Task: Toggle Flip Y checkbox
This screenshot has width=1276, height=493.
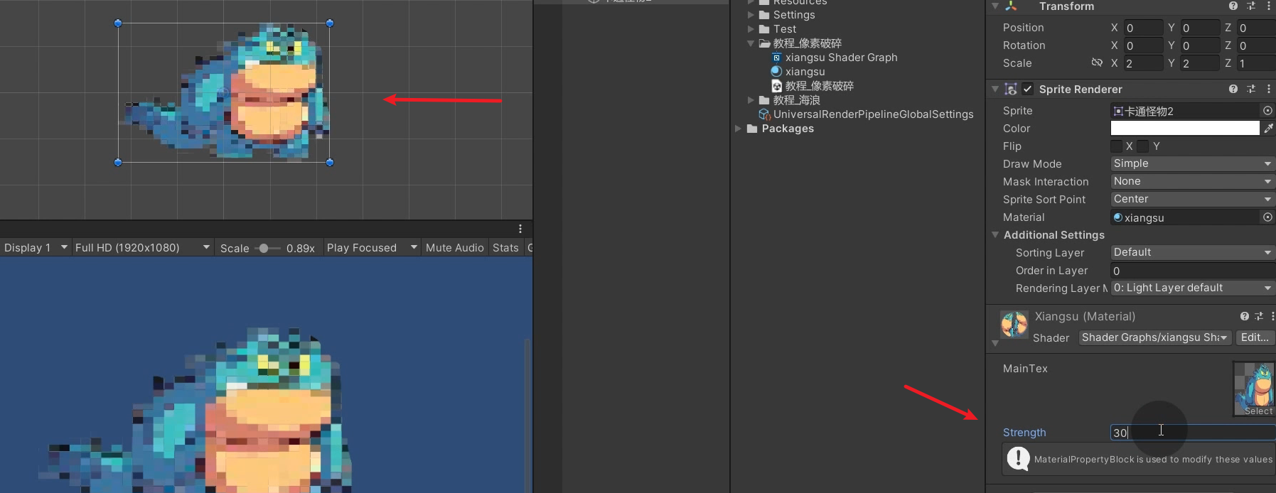Action: click(1142, 146)
